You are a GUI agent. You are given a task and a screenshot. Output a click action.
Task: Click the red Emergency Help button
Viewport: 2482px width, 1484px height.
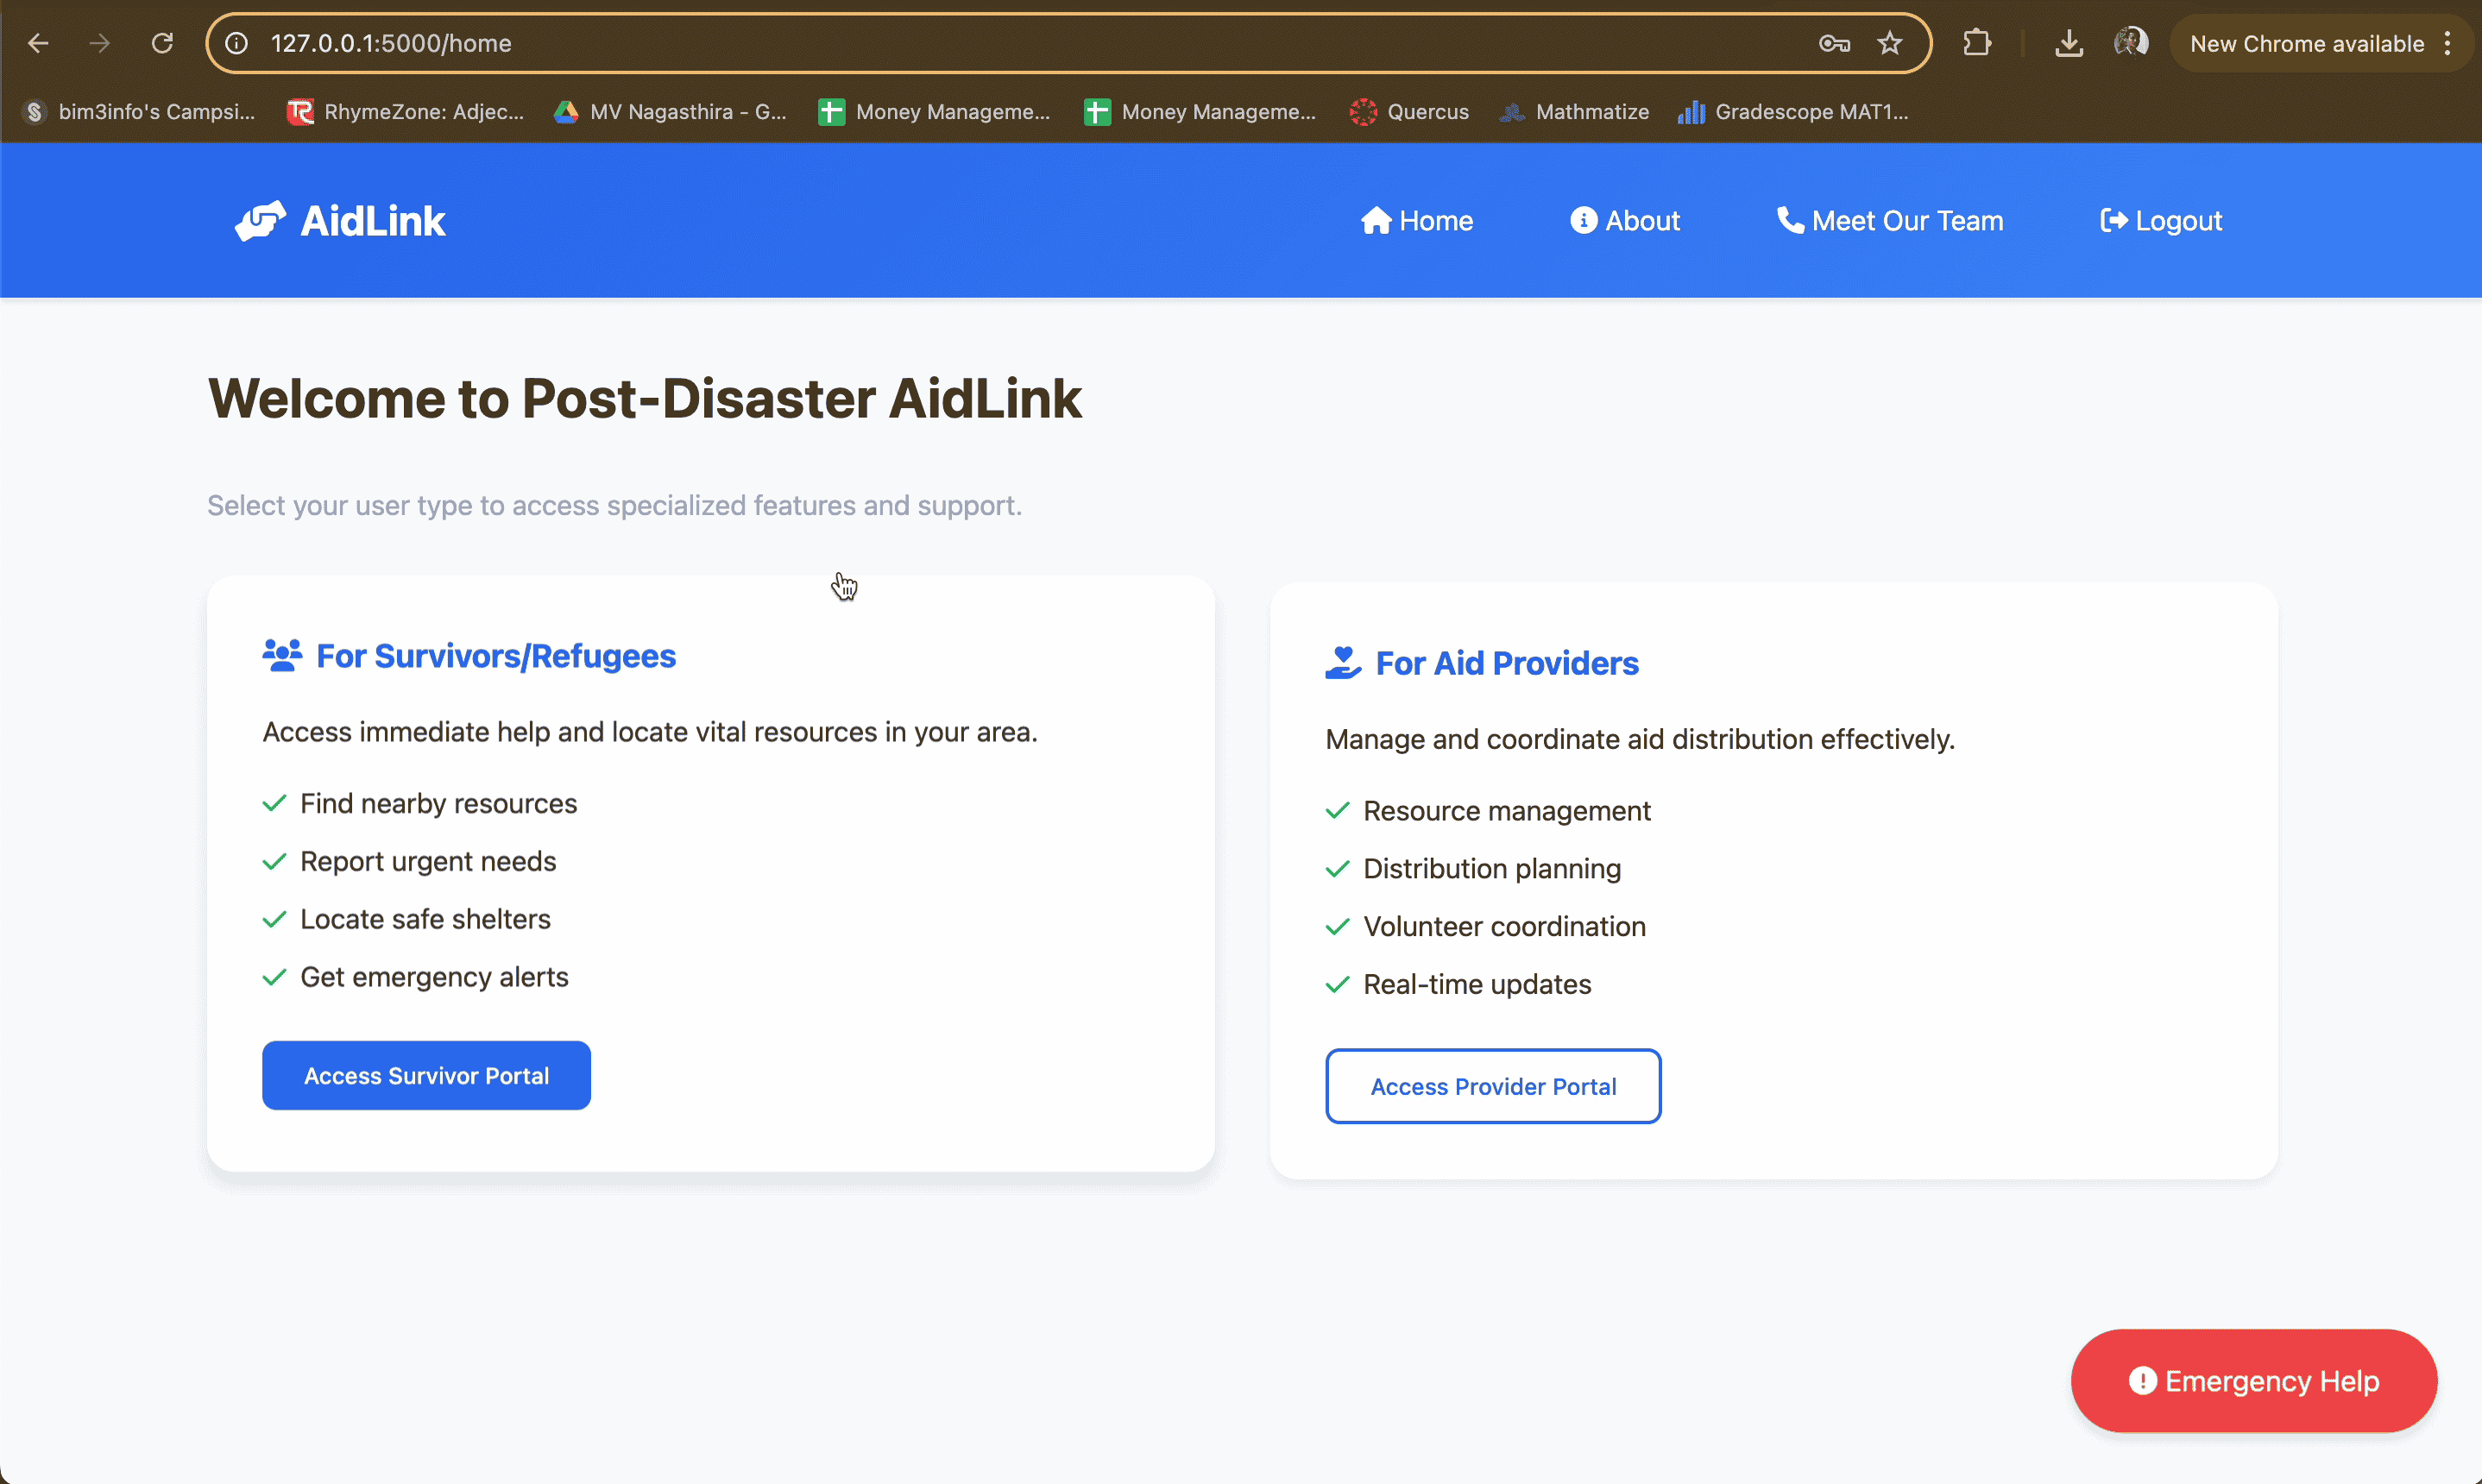coord(2254,1380)
